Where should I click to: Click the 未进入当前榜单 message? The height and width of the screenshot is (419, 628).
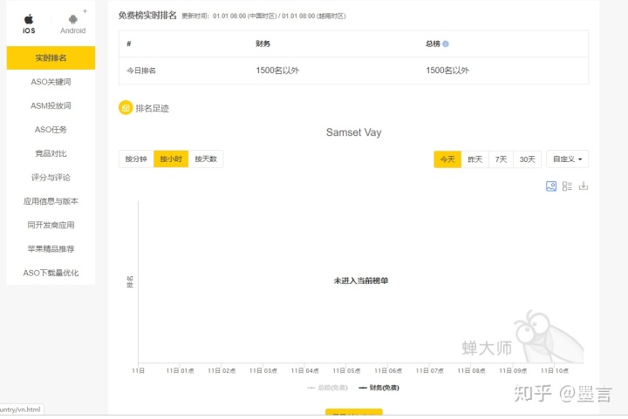361,280
